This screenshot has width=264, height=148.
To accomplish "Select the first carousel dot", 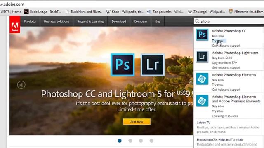I will (120, 141).
